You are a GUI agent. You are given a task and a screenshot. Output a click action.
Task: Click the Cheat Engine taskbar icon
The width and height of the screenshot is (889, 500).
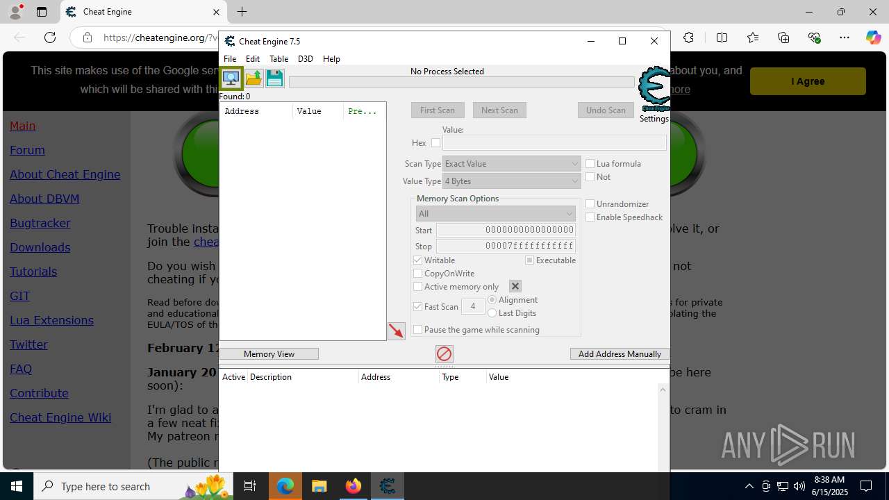(387, 486)
